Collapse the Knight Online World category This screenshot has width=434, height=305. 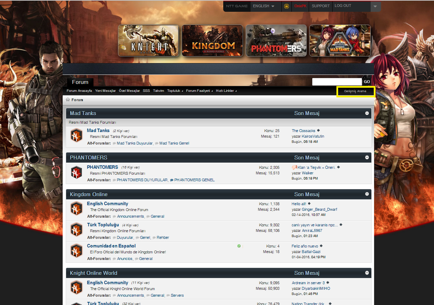tap(367, 273)
